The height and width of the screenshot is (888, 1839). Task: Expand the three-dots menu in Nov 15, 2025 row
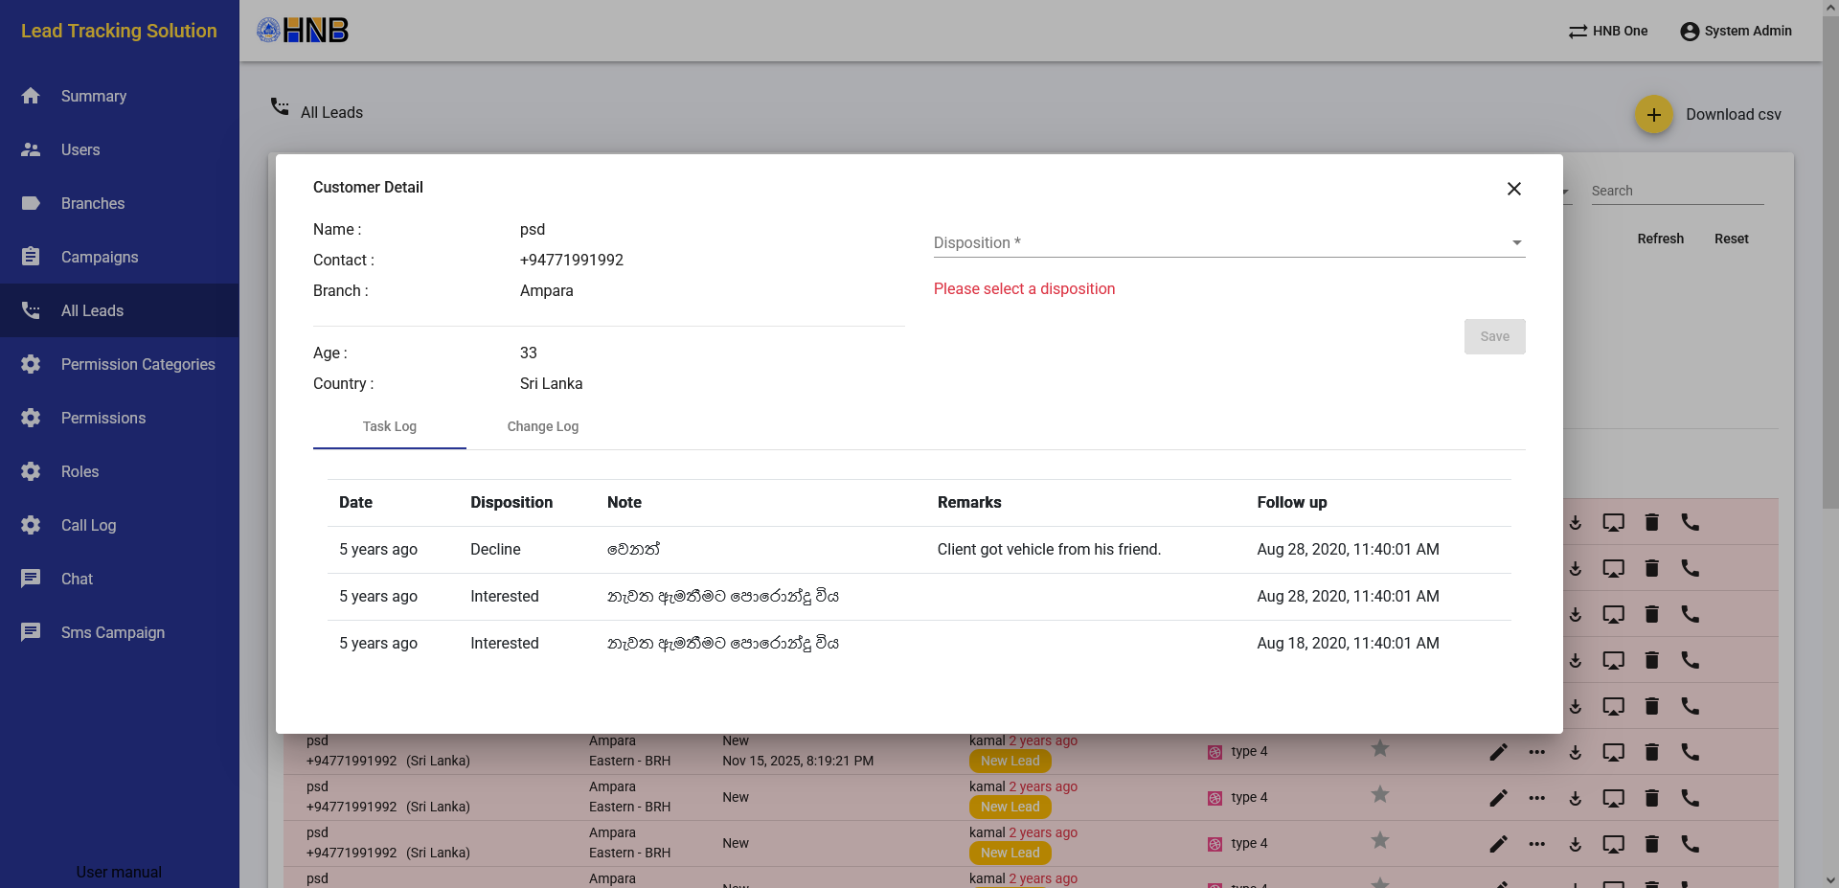pos(1536,752)
